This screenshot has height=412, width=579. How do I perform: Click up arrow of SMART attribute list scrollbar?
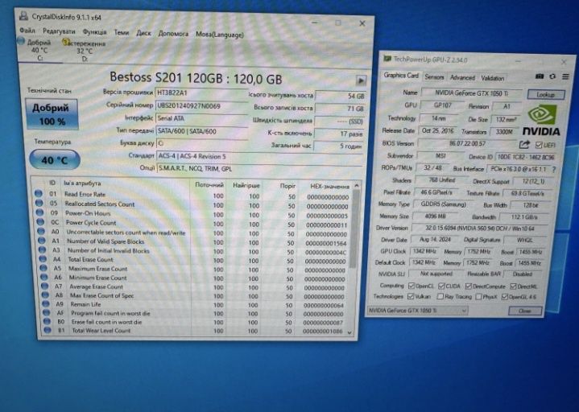[x=356, y=186]
